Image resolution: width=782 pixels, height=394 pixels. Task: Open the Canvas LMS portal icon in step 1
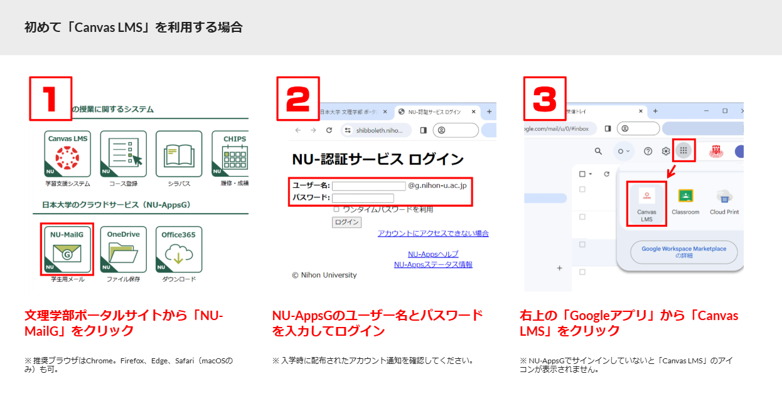pos(67,153)
